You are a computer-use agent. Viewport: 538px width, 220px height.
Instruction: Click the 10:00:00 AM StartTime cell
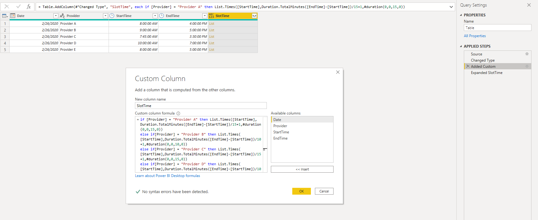point(133,43)
